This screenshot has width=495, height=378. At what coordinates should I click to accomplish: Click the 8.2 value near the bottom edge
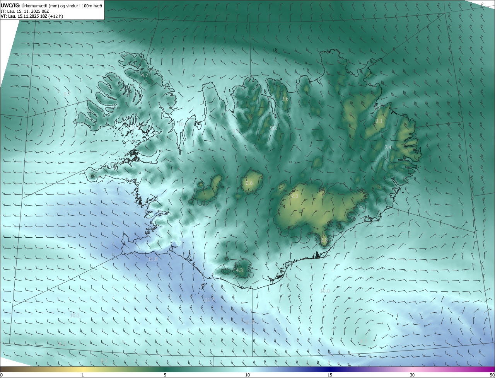point(104,361)
